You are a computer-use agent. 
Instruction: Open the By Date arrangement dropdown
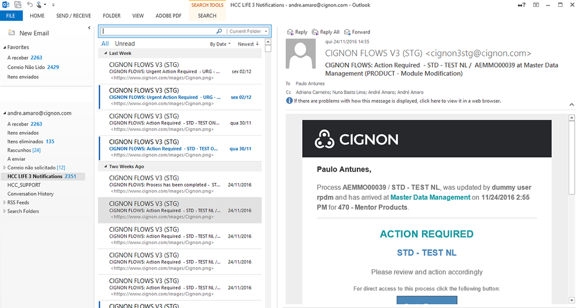click(221, 44)
